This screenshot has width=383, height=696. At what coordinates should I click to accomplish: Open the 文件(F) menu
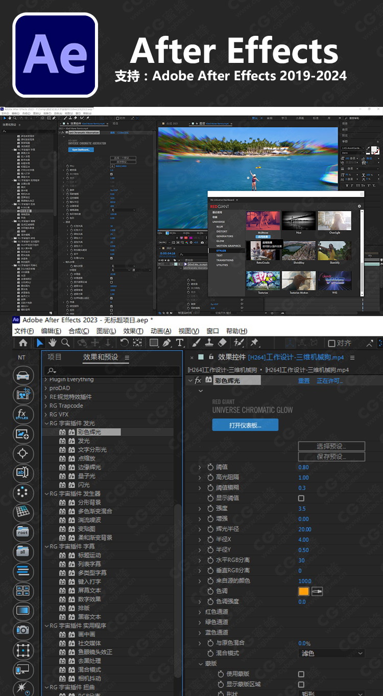click(23, 331)
